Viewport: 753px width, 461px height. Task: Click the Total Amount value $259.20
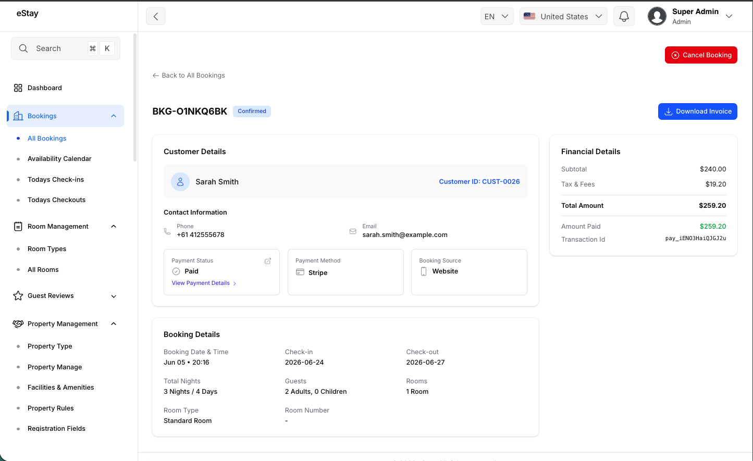(x=712, y=206)
